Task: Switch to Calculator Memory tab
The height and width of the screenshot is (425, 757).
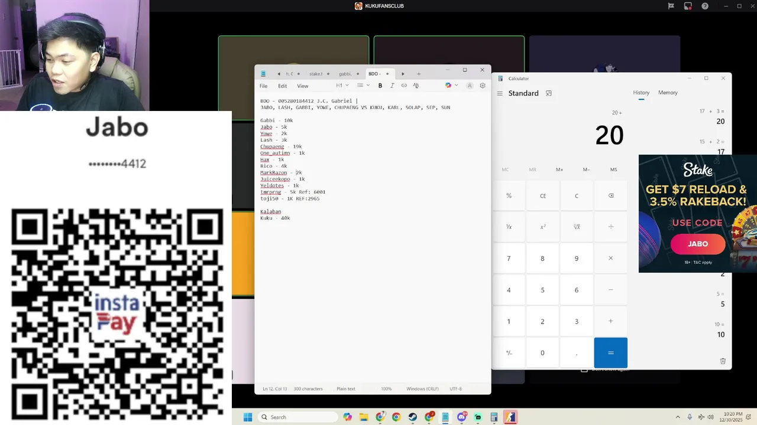Action: pyautogui.click(x=668, y=93)
